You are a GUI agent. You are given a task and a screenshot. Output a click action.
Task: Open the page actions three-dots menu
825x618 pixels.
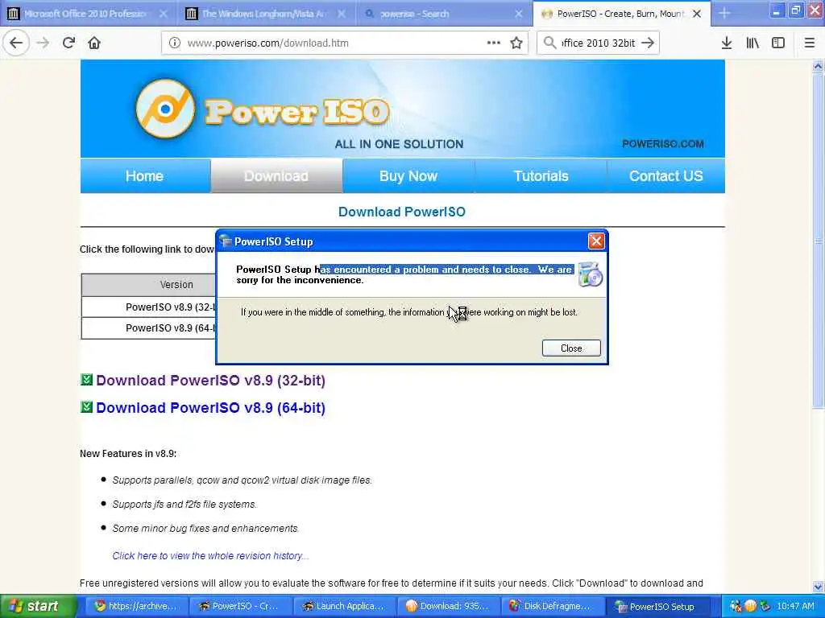pos(494,43)
